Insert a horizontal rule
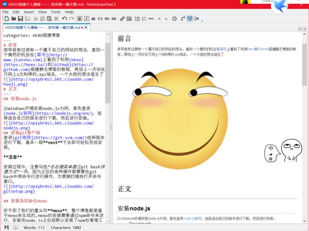The image size is (309, 231). pyautogui.click(x=151, y=18)
